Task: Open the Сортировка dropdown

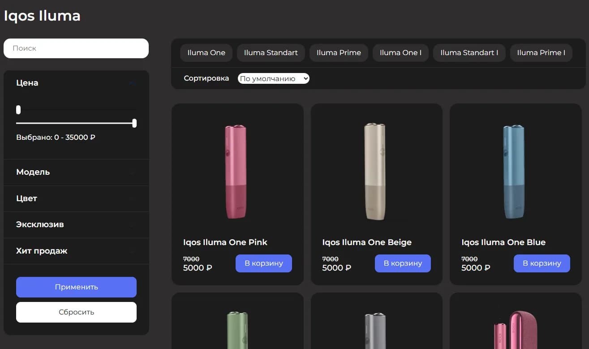Action: 273,78
